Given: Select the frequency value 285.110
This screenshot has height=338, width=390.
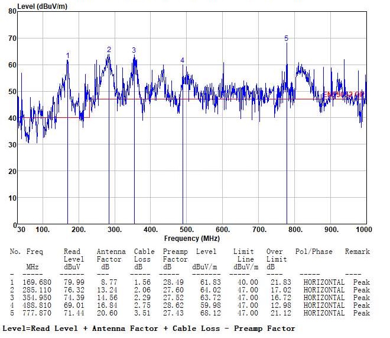Looking at the screenshot, I should pyautogui.click(x=37, y=290).
